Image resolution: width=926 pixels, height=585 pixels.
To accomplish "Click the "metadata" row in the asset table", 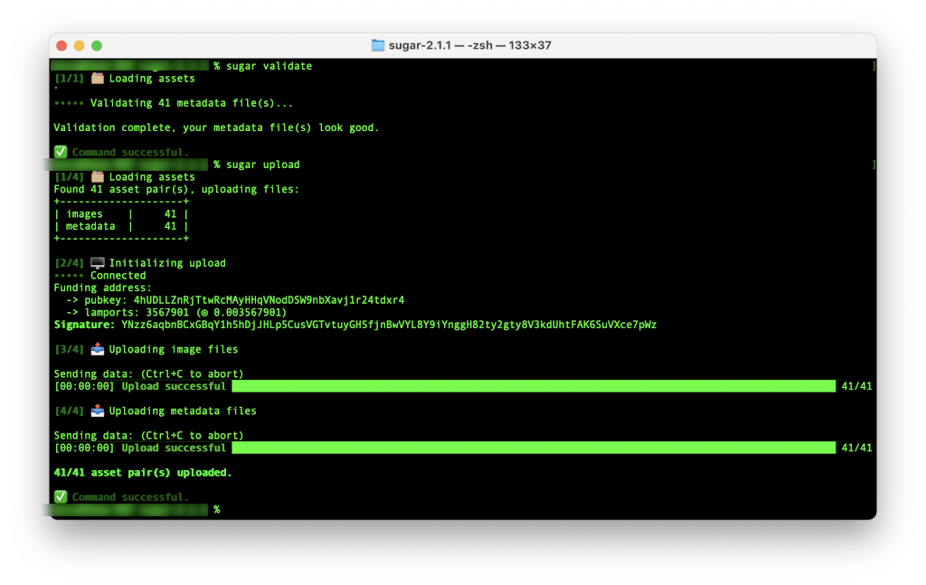I will [121, 226].
